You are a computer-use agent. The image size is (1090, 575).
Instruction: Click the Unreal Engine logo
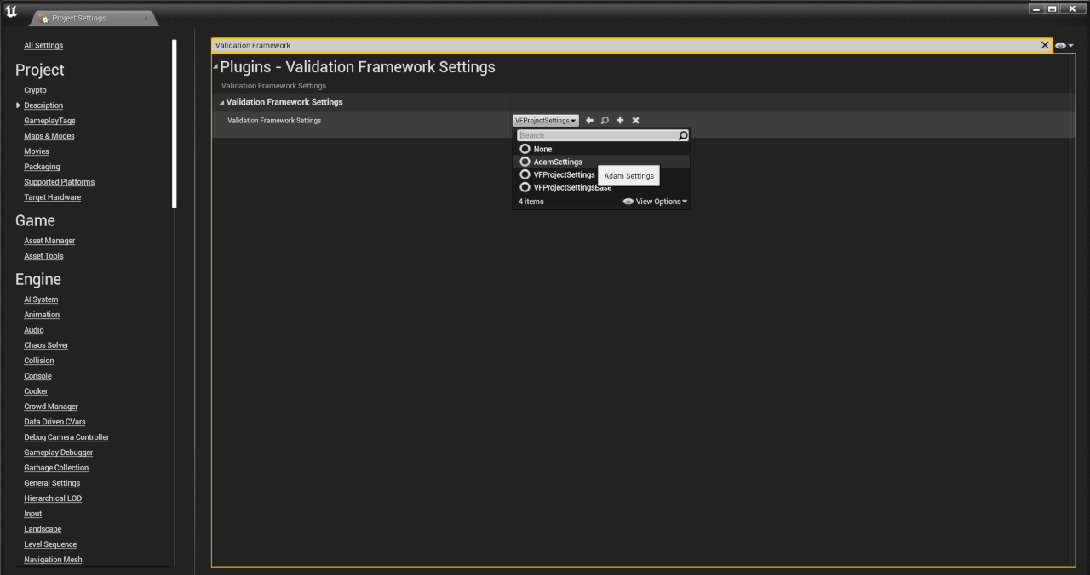[12, 13]
